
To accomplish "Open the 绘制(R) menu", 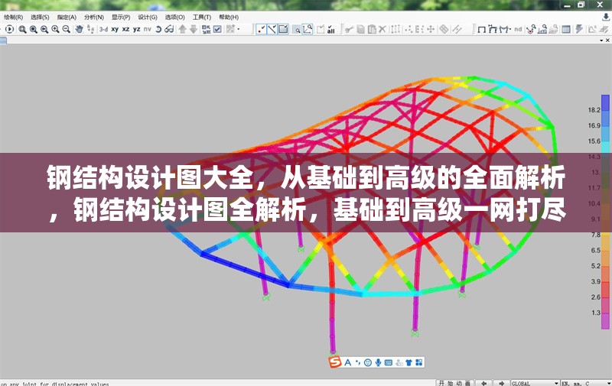I will (x=14, y=17).
